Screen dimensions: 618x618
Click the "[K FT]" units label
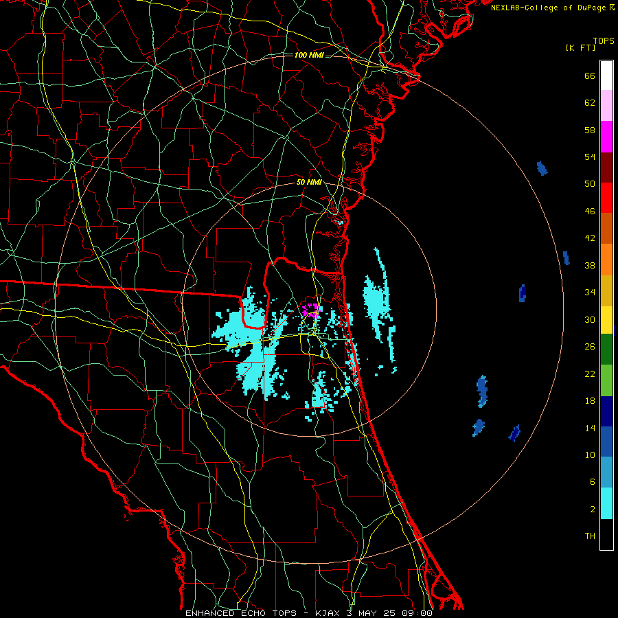[580, 47]
